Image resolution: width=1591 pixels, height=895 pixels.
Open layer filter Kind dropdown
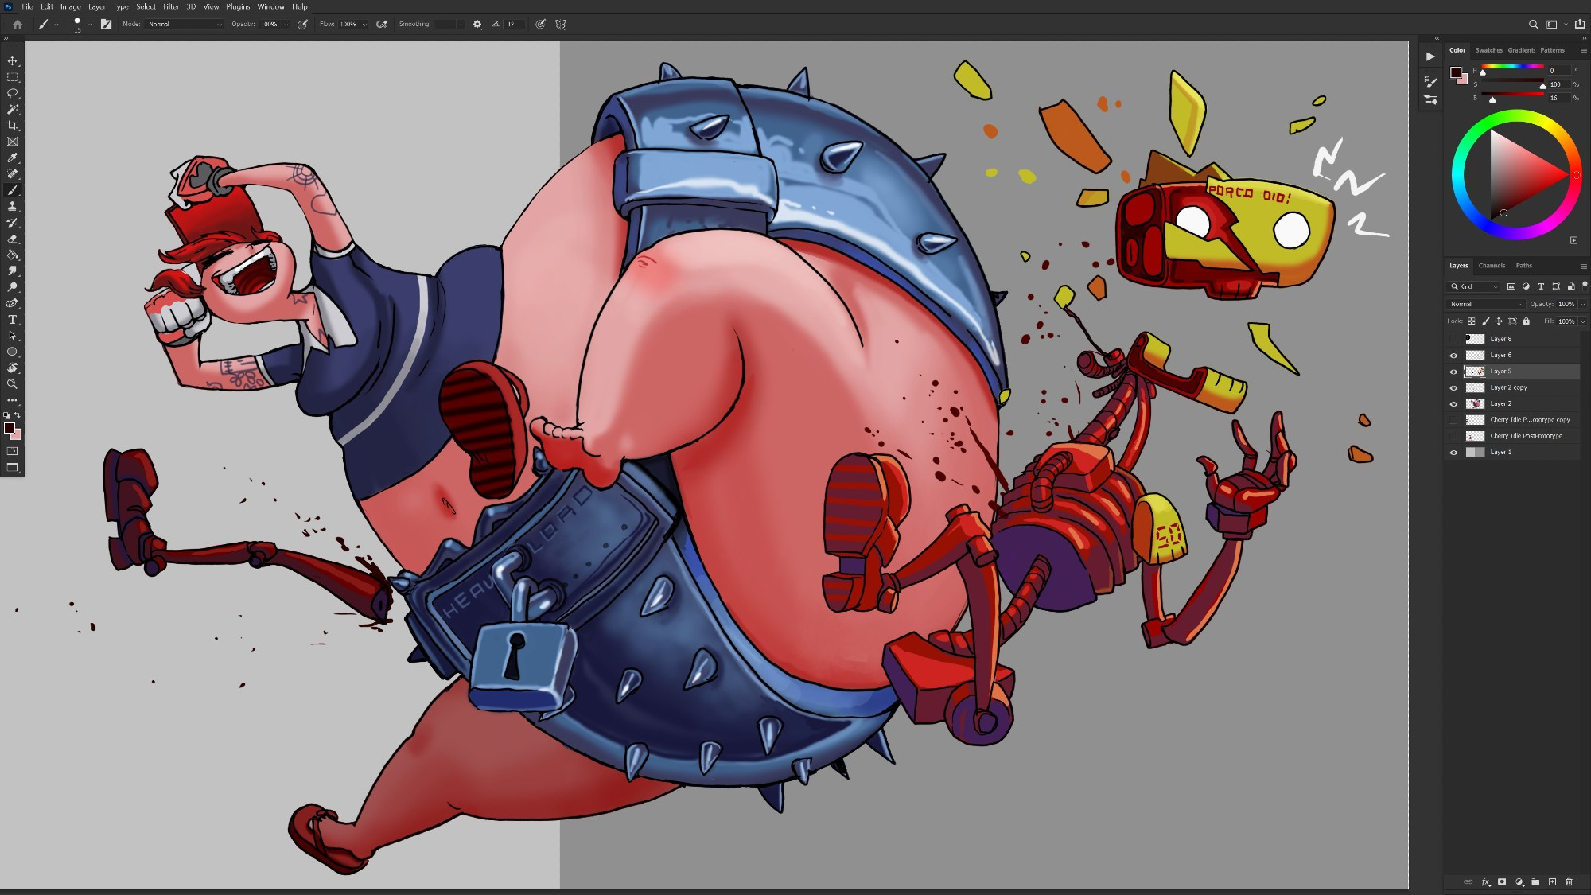pos(1473,286)
